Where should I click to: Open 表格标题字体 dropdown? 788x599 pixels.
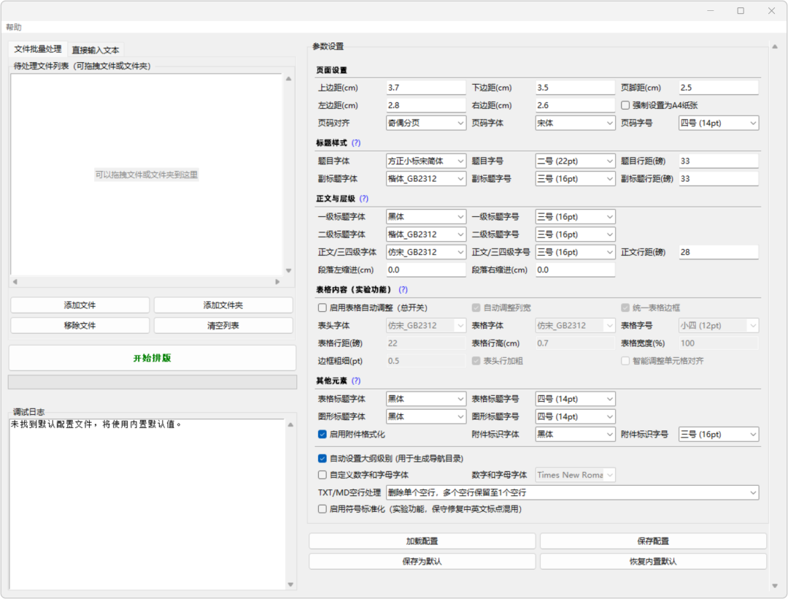click(x=425, y=399)
